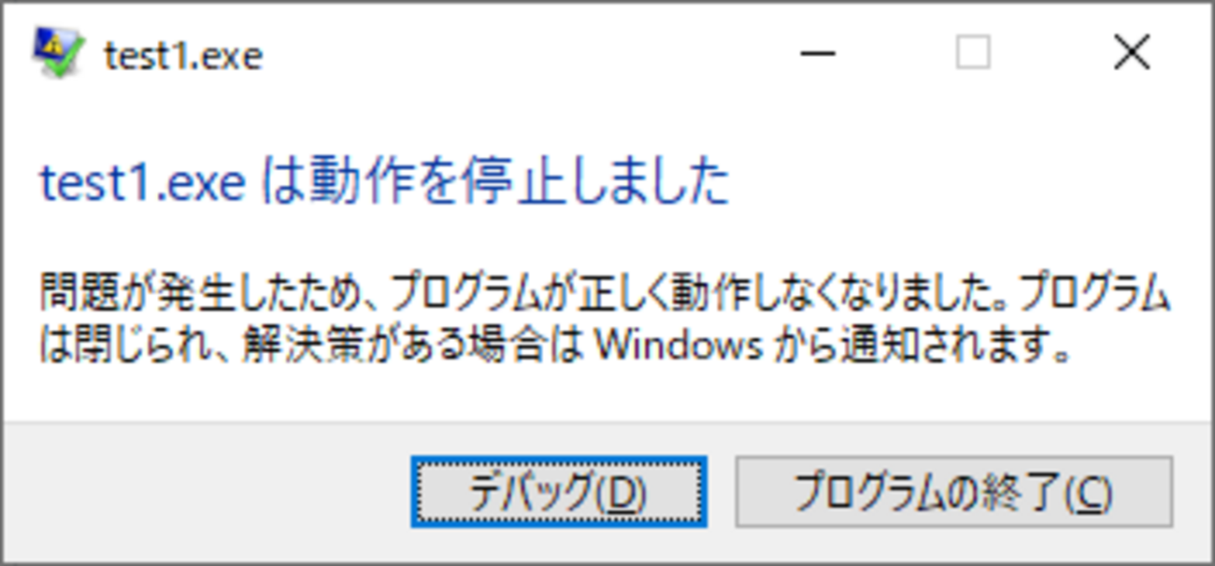Click the first line of message starting 問題が発生
1215x566 pixels.
pyautogui.click(x=605, y=293)
